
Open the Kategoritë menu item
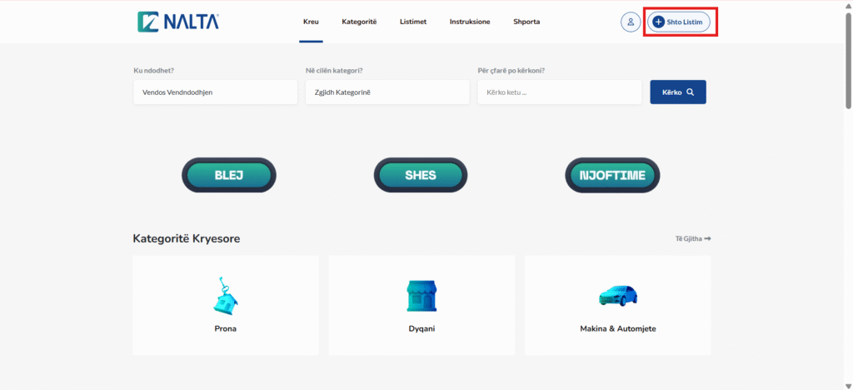pyautogui.click(x=359, y=22)
